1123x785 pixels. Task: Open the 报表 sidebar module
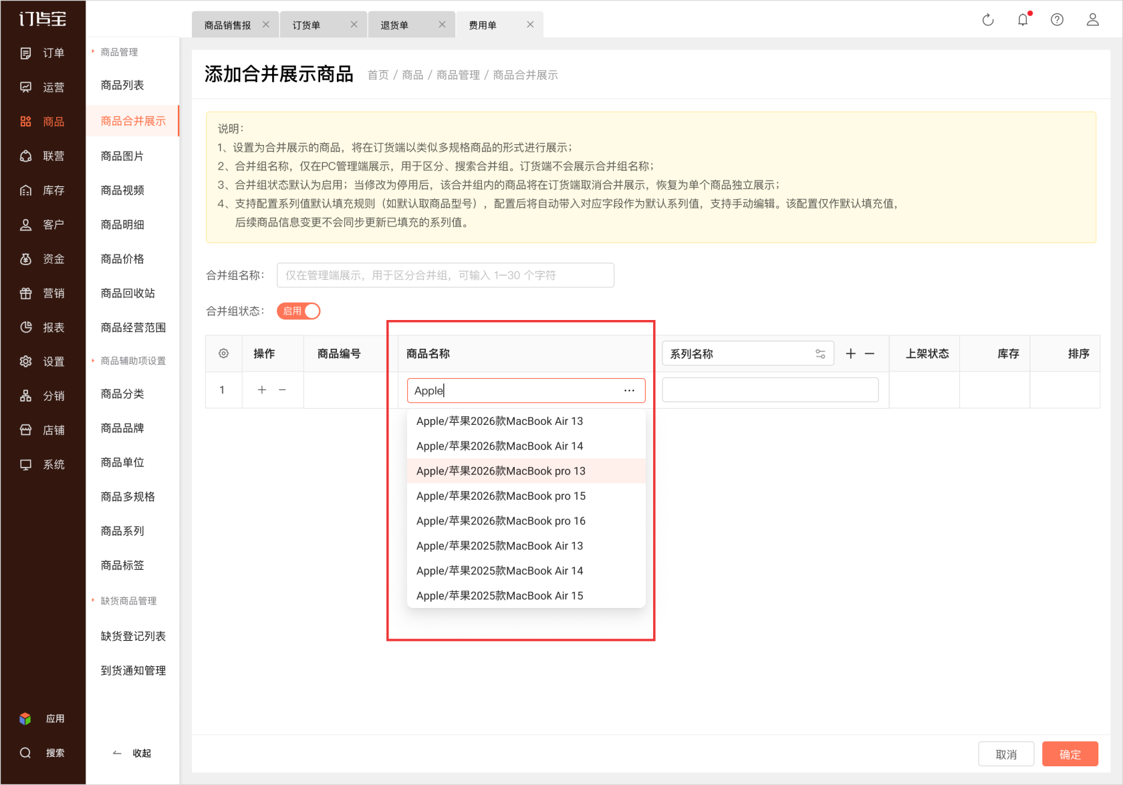click(43, 327)
